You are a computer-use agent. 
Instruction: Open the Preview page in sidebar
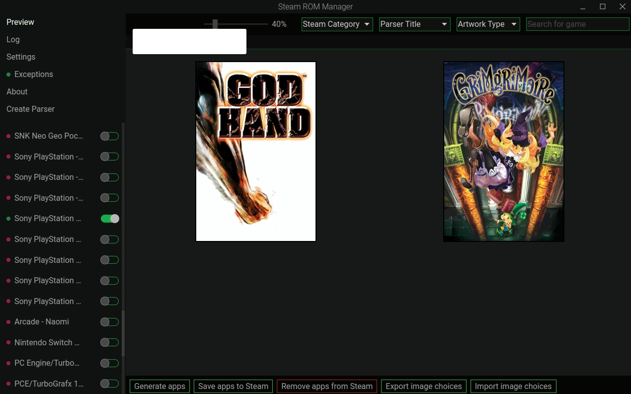click(20, 22)
